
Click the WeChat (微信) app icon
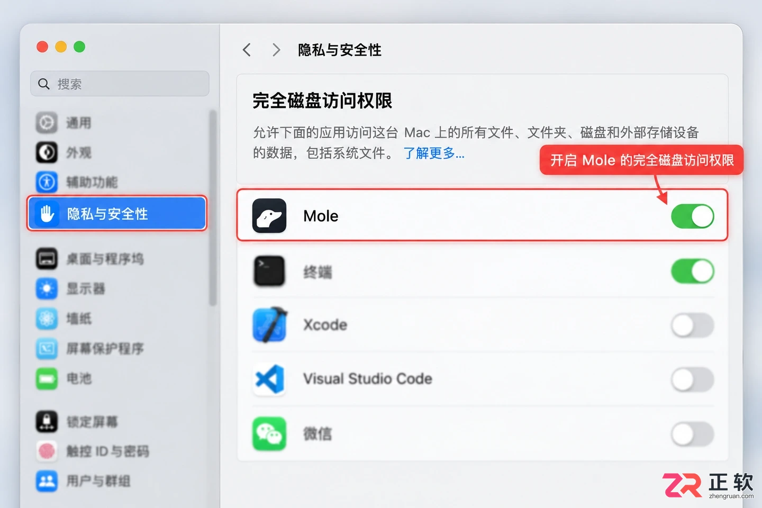269,434
